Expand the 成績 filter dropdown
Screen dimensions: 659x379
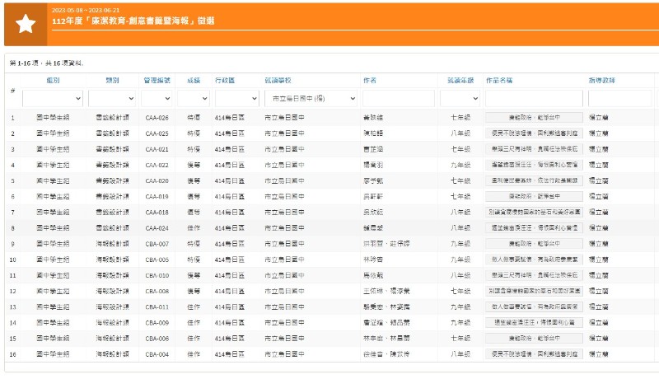pos(193,98)
